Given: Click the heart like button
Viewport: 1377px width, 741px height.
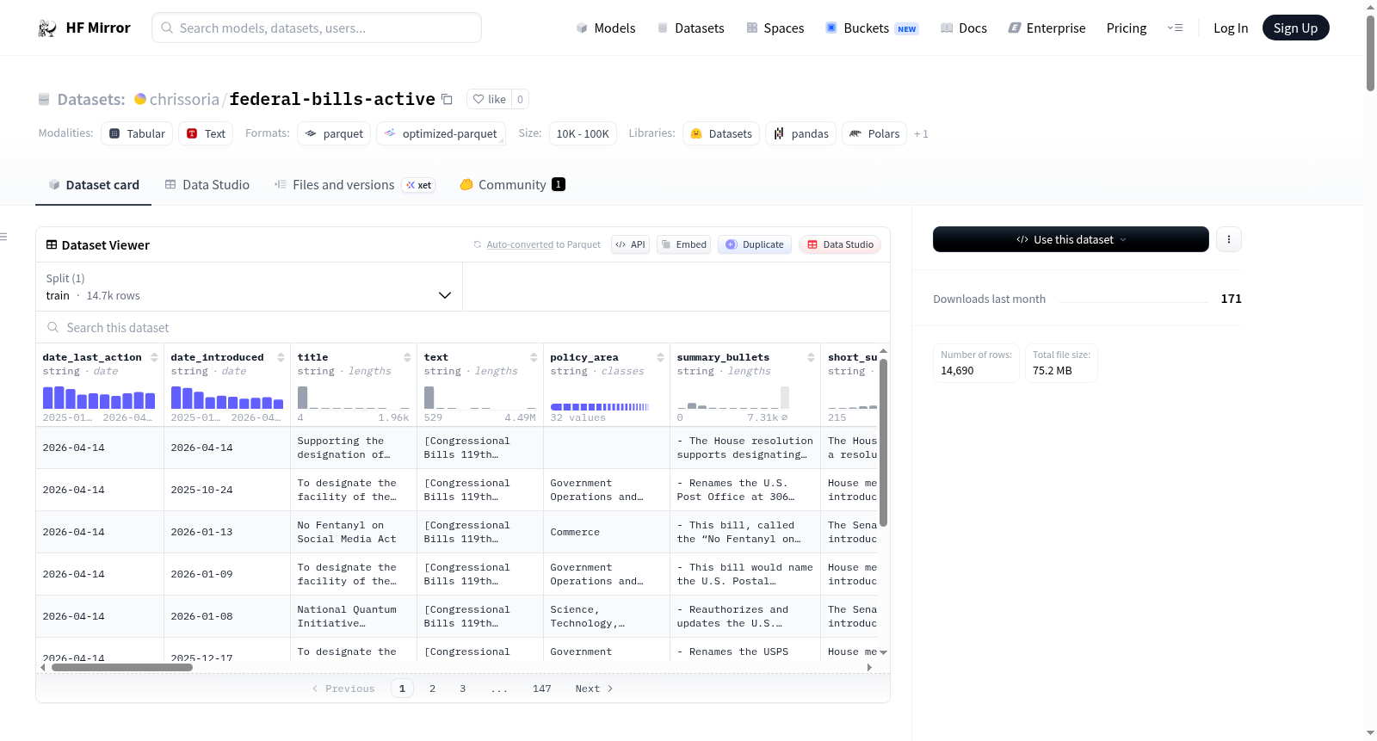Looking at the screenshot, I should point(489,99).
